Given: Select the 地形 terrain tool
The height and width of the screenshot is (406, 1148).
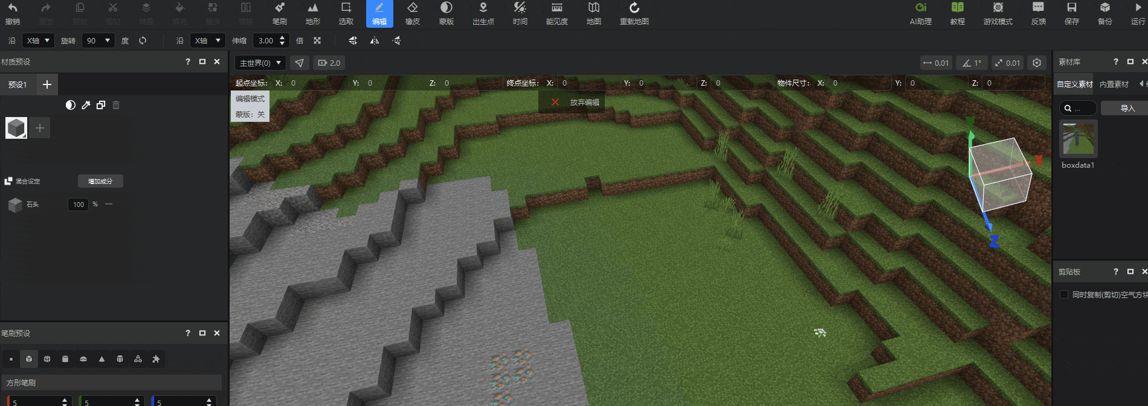Looking at the screenshot, I should pos(312,13).
